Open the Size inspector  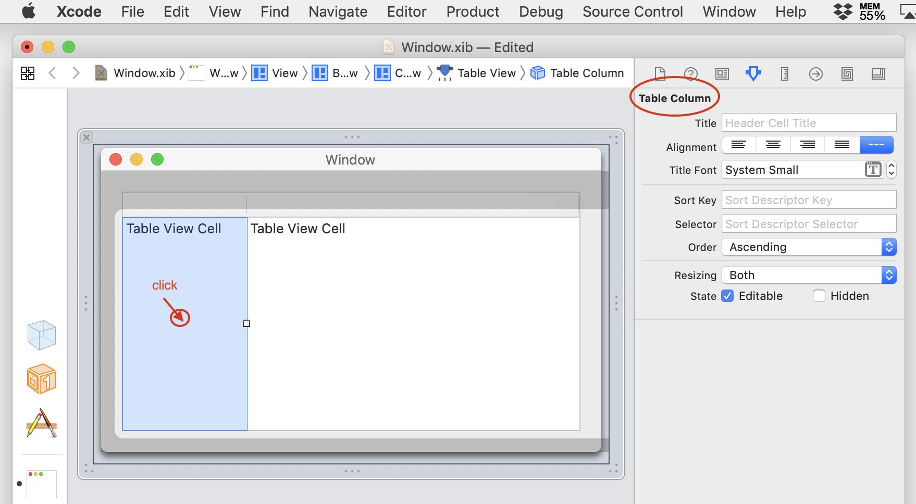(x=784, y=73)
